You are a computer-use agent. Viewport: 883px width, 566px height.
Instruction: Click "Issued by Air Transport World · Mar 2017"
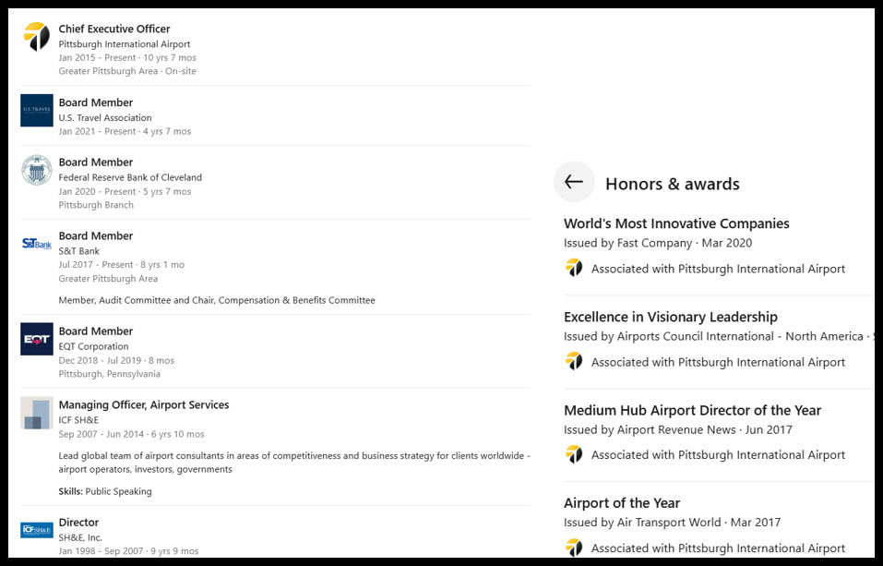click(673, 523)
